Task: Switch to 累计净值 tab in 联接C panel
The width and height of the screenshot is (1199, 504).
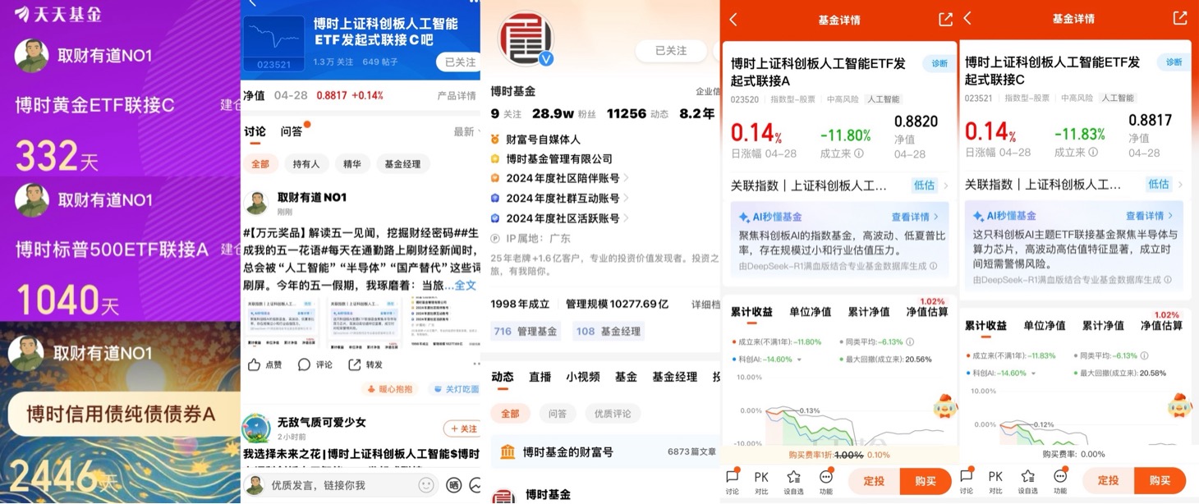Action: [x=1103, y=325]
